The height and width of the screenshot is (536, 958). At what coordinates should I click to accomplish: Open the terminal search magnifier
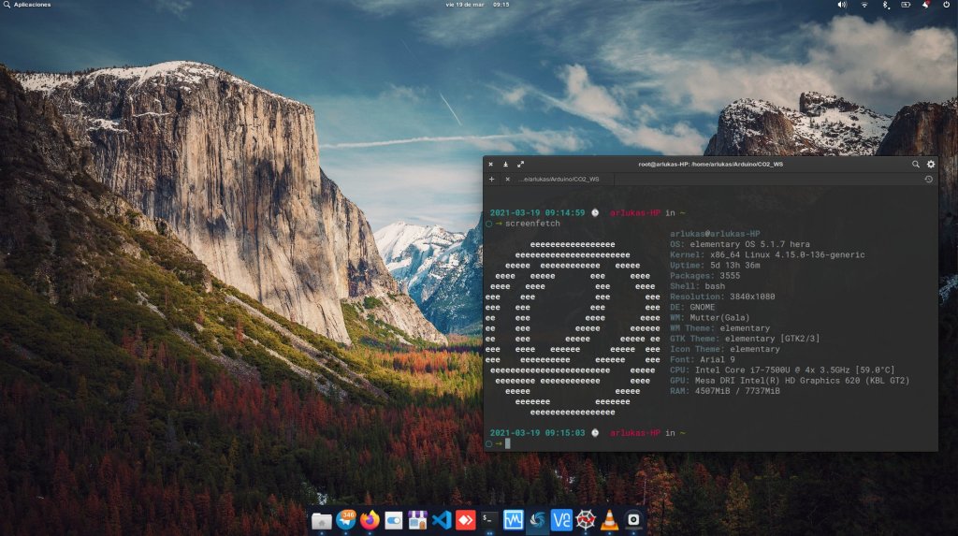click(916, 164)
